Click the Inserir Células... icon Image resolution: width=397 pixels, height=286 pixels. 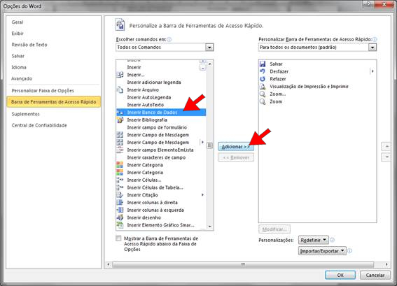pyautogui.click(x=120, y=180)
